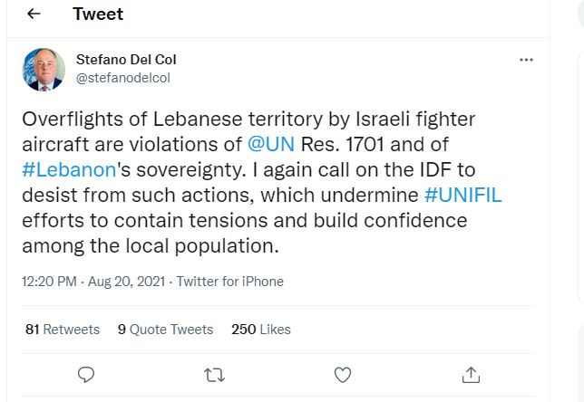Click the back arrow icon

pyautogui.click(x=34, y=14)
